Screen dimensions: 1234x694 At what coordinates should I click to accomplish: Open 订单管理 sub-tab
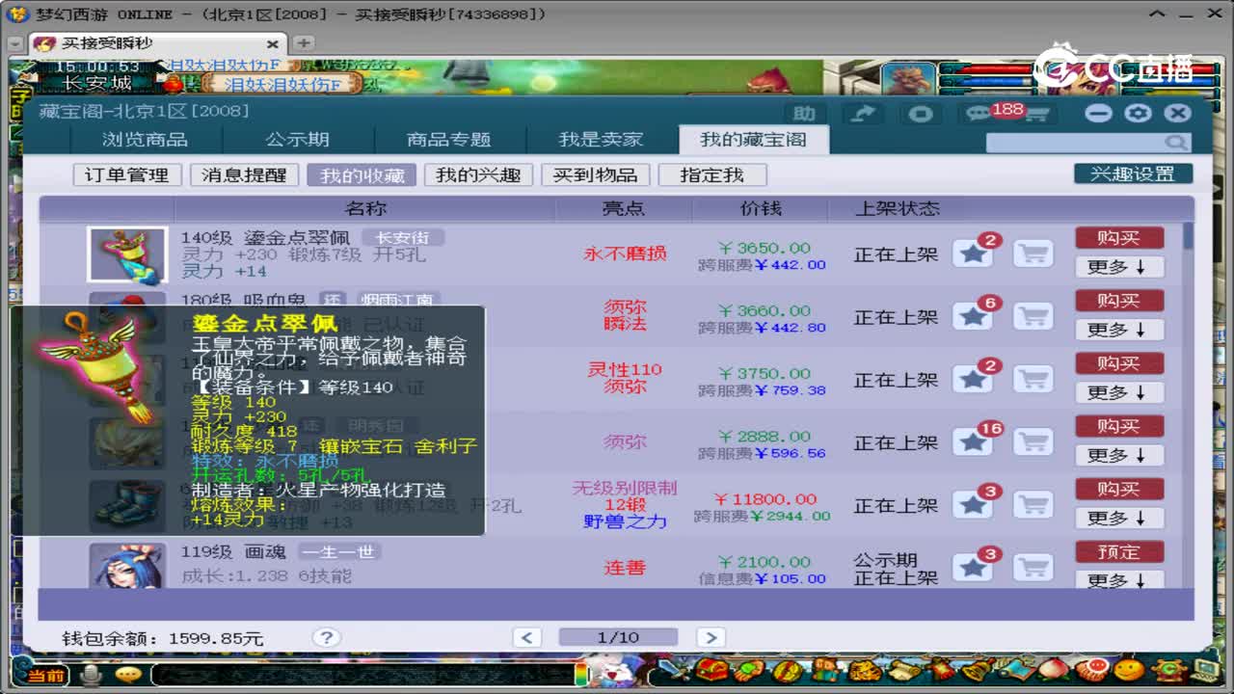[x=127, y=175]
